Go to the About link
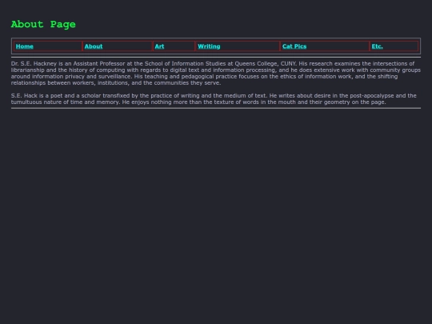The image size is (432, 324). (94, 46)
